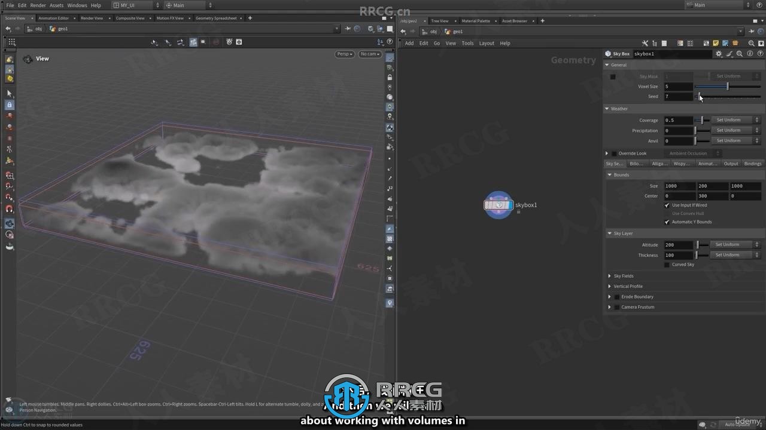The width and height of the screenshot is (766, 430).
Task: Click the grid table icon in network toolbar
Action: coord(680,43)
